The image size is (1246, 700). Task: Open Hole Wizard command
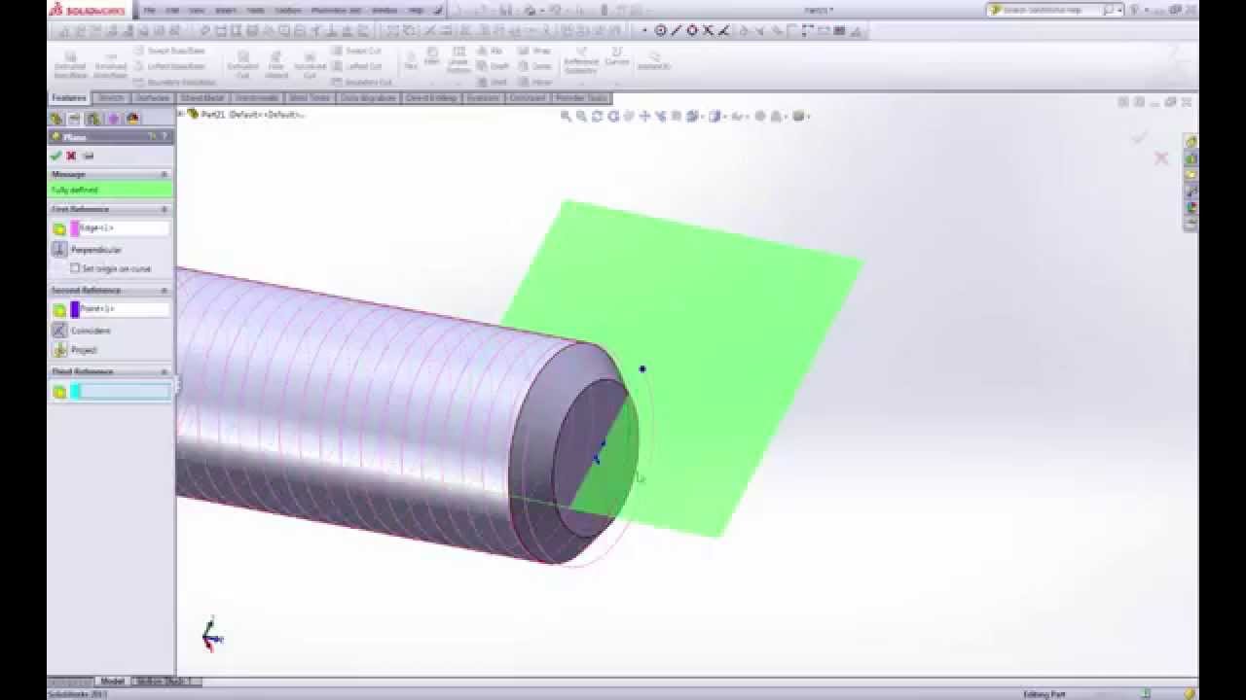tap(275, 65)
